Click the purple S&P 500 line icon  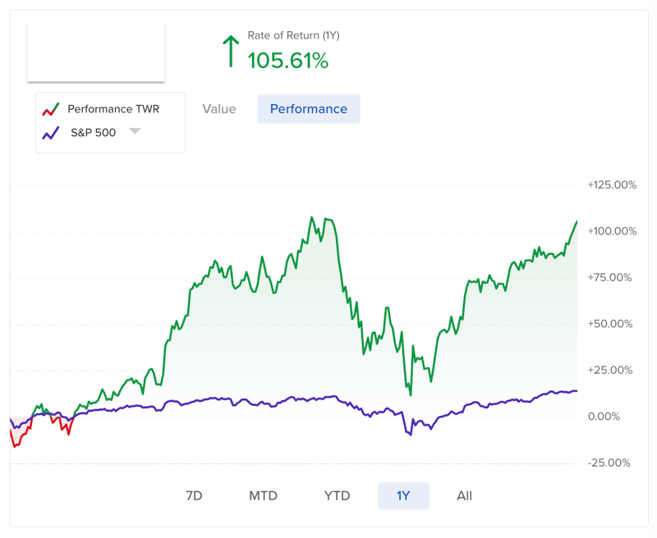coord(51,132)
